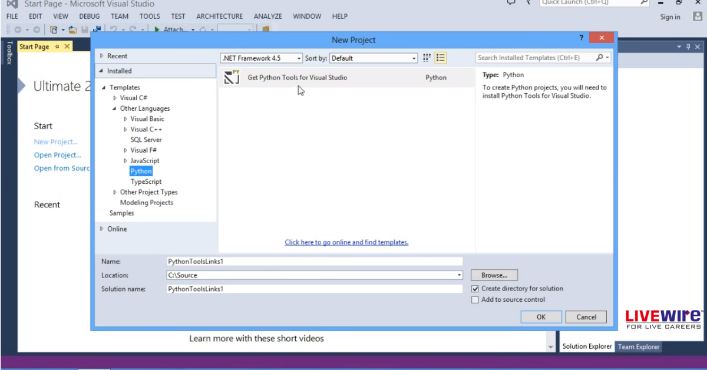This screenshot has height=370, width=707.
Task: Open the TOOLS menu
Action: [150, 16]
